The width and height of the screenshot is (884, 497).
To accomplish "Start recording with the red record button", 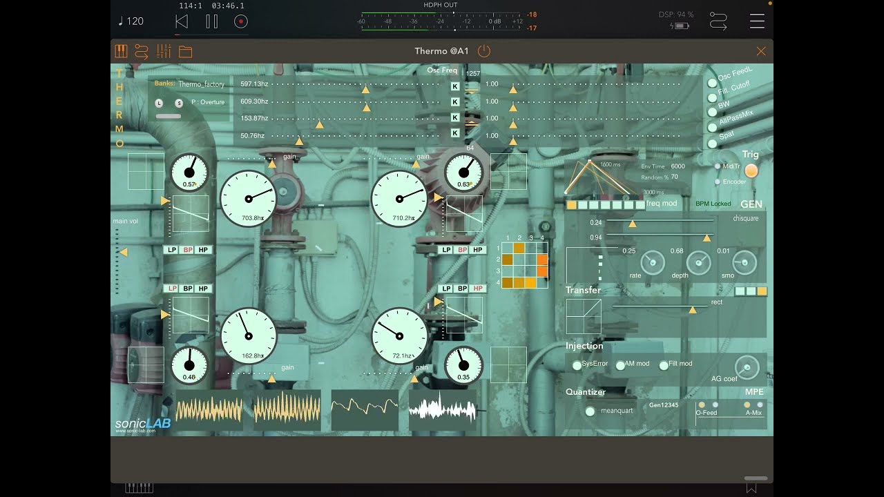I will point(240,21).
